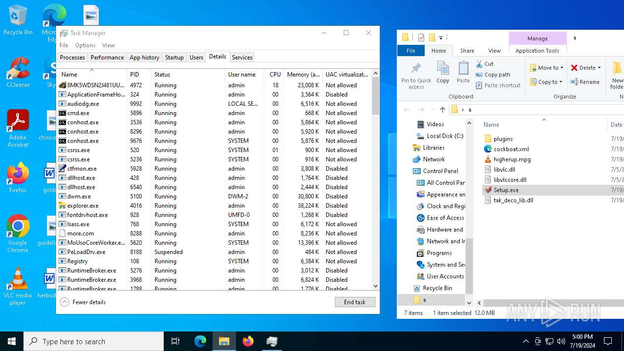Screen dimensions: 624x351
Task: Open Firefox desktop icon
Action: (x=18, y=178)
